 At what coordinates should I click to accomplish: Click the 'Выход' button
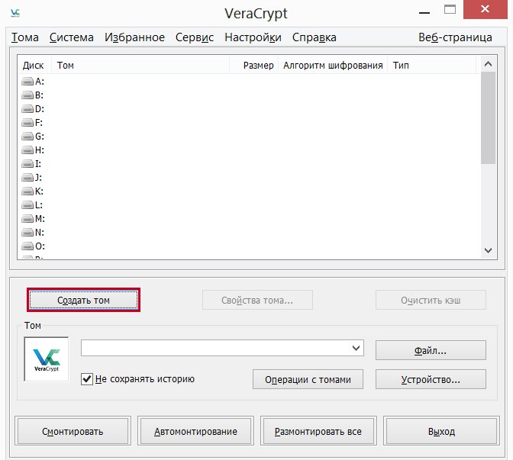(x=441, y=431)
